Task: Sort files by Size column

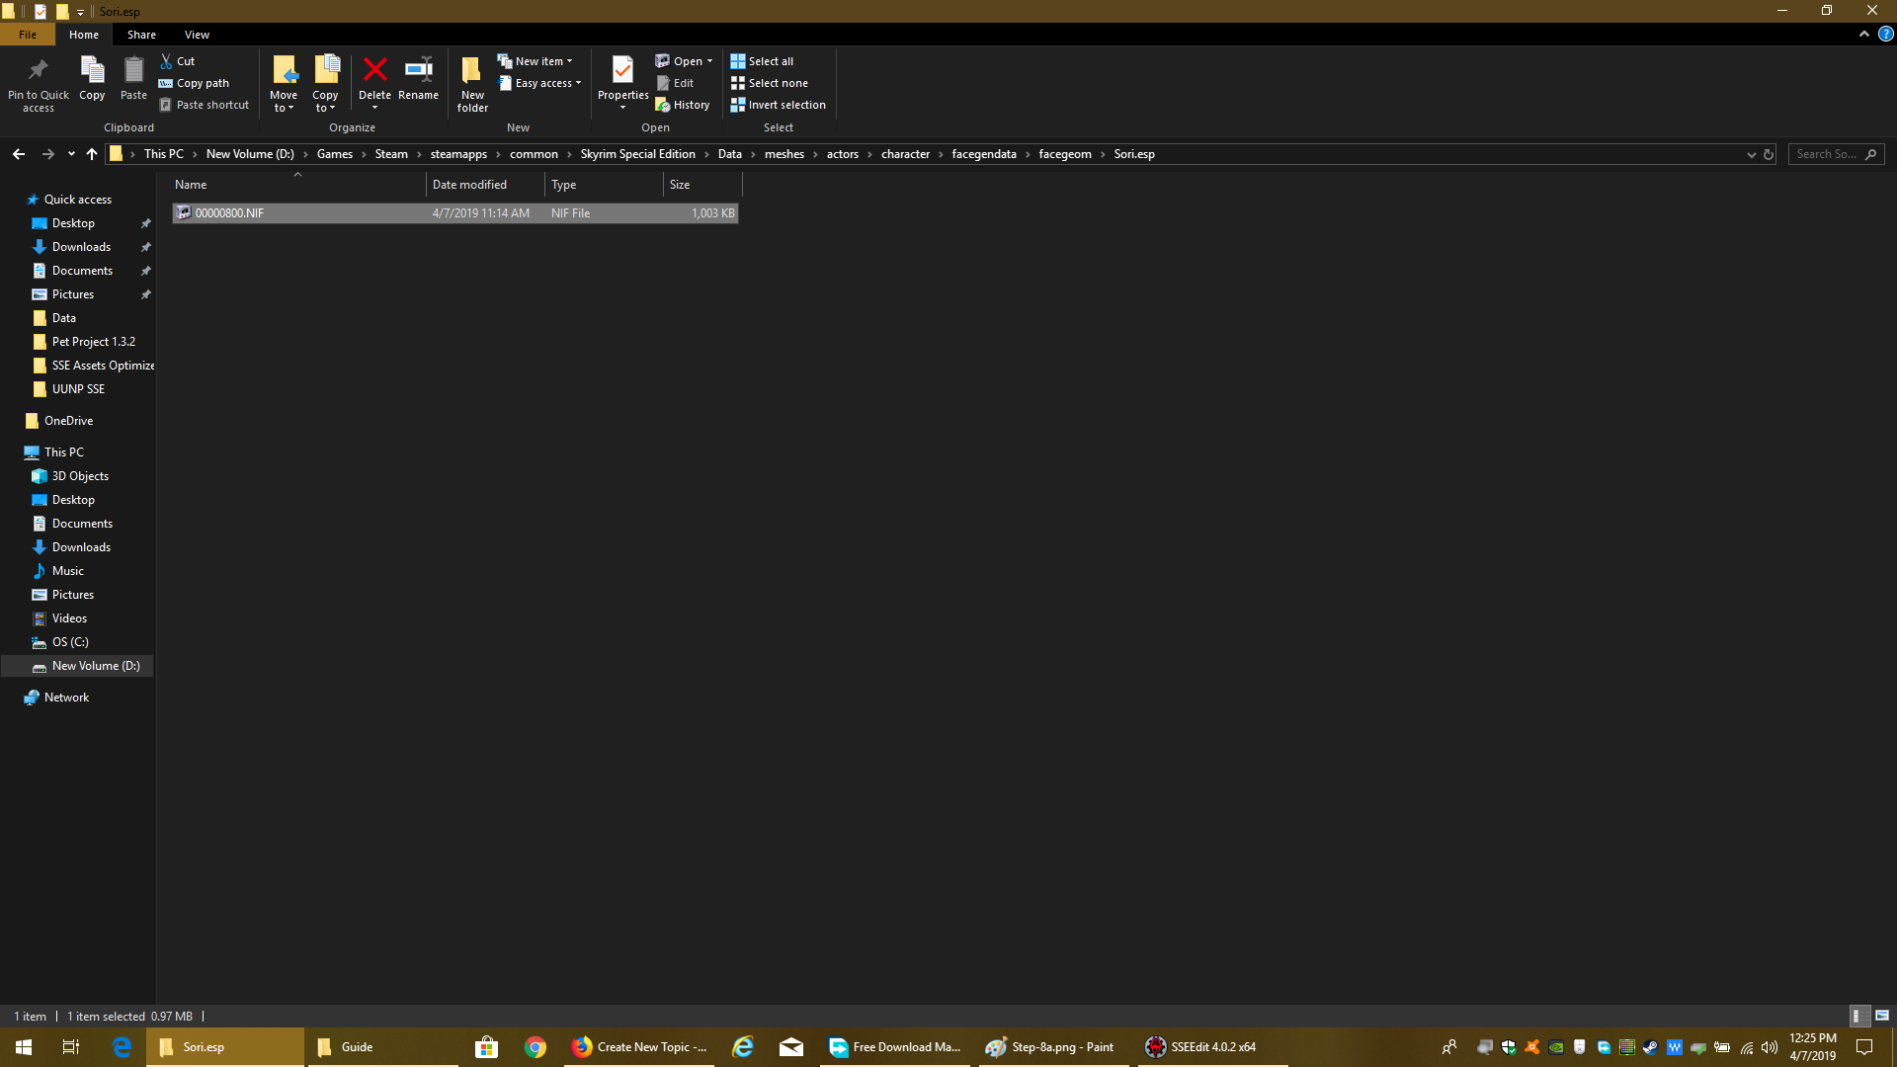Action: click(x=702, y=185)
